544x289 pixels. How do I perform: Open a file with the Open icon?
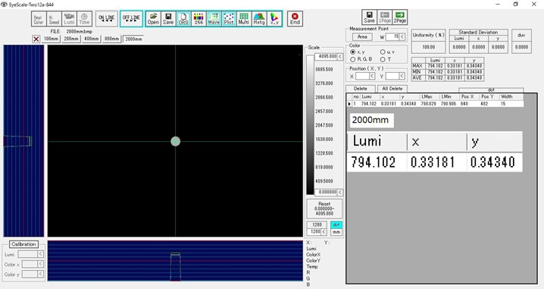(x=153, y=19)
